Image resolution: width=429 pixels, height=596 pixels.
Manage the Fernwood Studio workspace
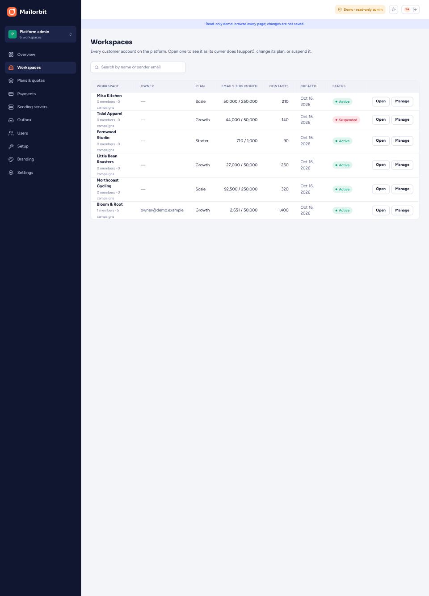click(x=402, y=141)
